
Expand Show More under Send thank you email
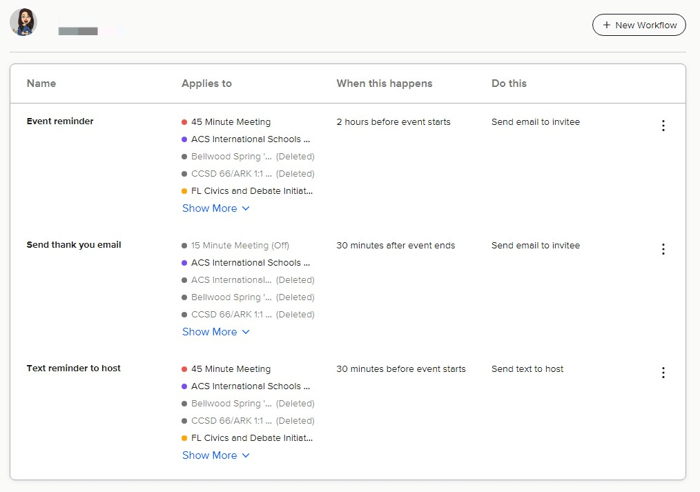(x=215, y=332)
